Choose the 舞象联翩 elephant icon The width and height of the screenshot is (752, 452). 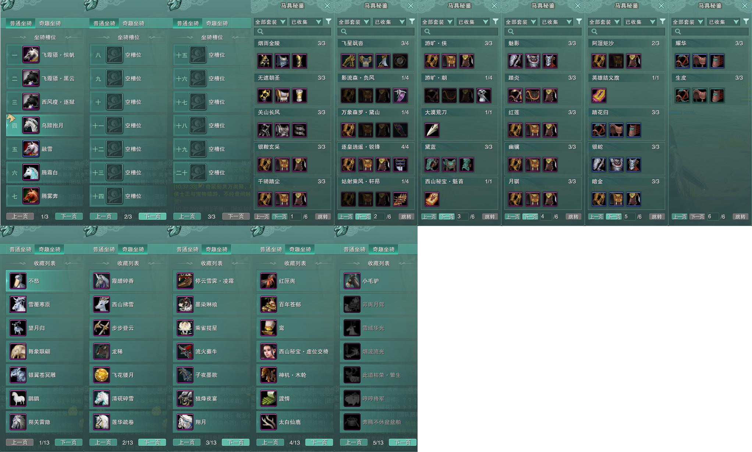18,351
